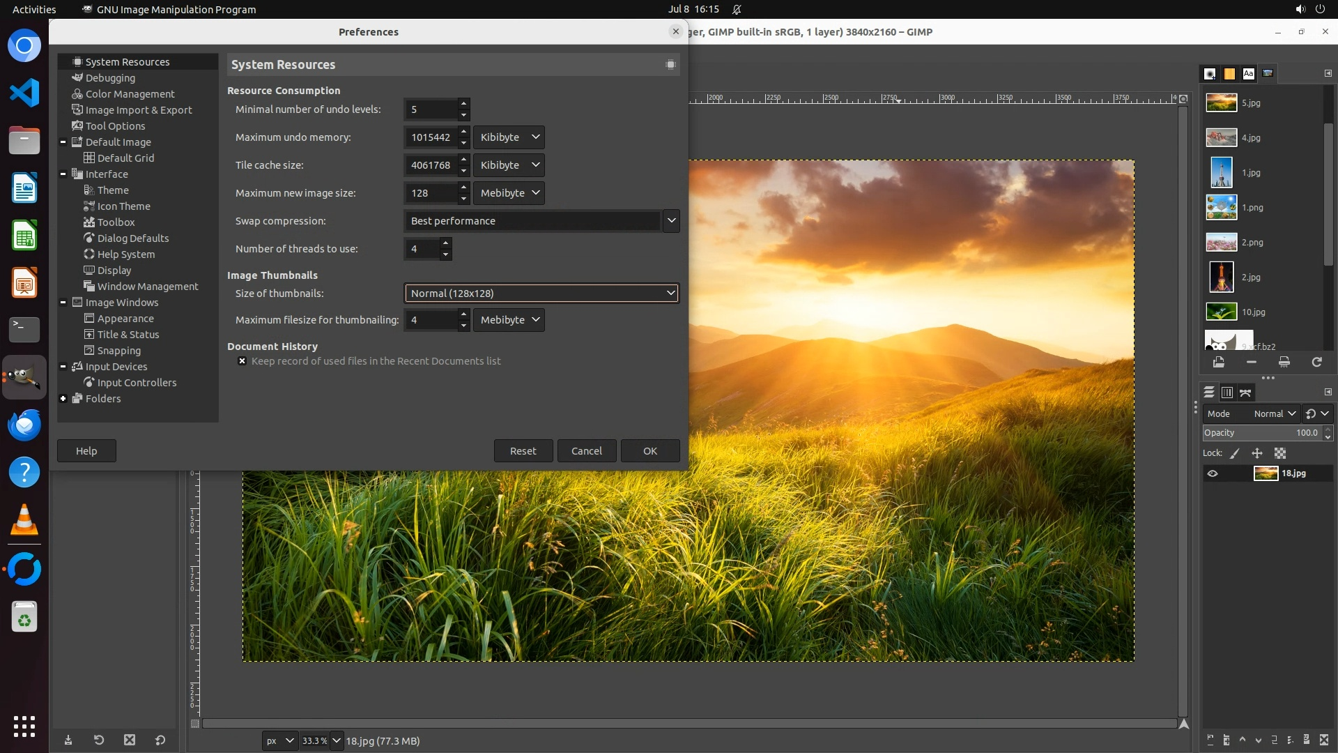Image resolution: width=1338 pixels, height=753 pixels.
Task: Hide the 18.jpg layer visibility eye
Action: point(1213,473)
